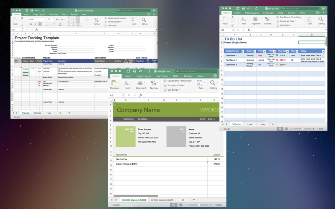Switch to Page Layout view in simple-invoice status bar
335x209 pixels.
pyautogui.click(x=181, y=205)
